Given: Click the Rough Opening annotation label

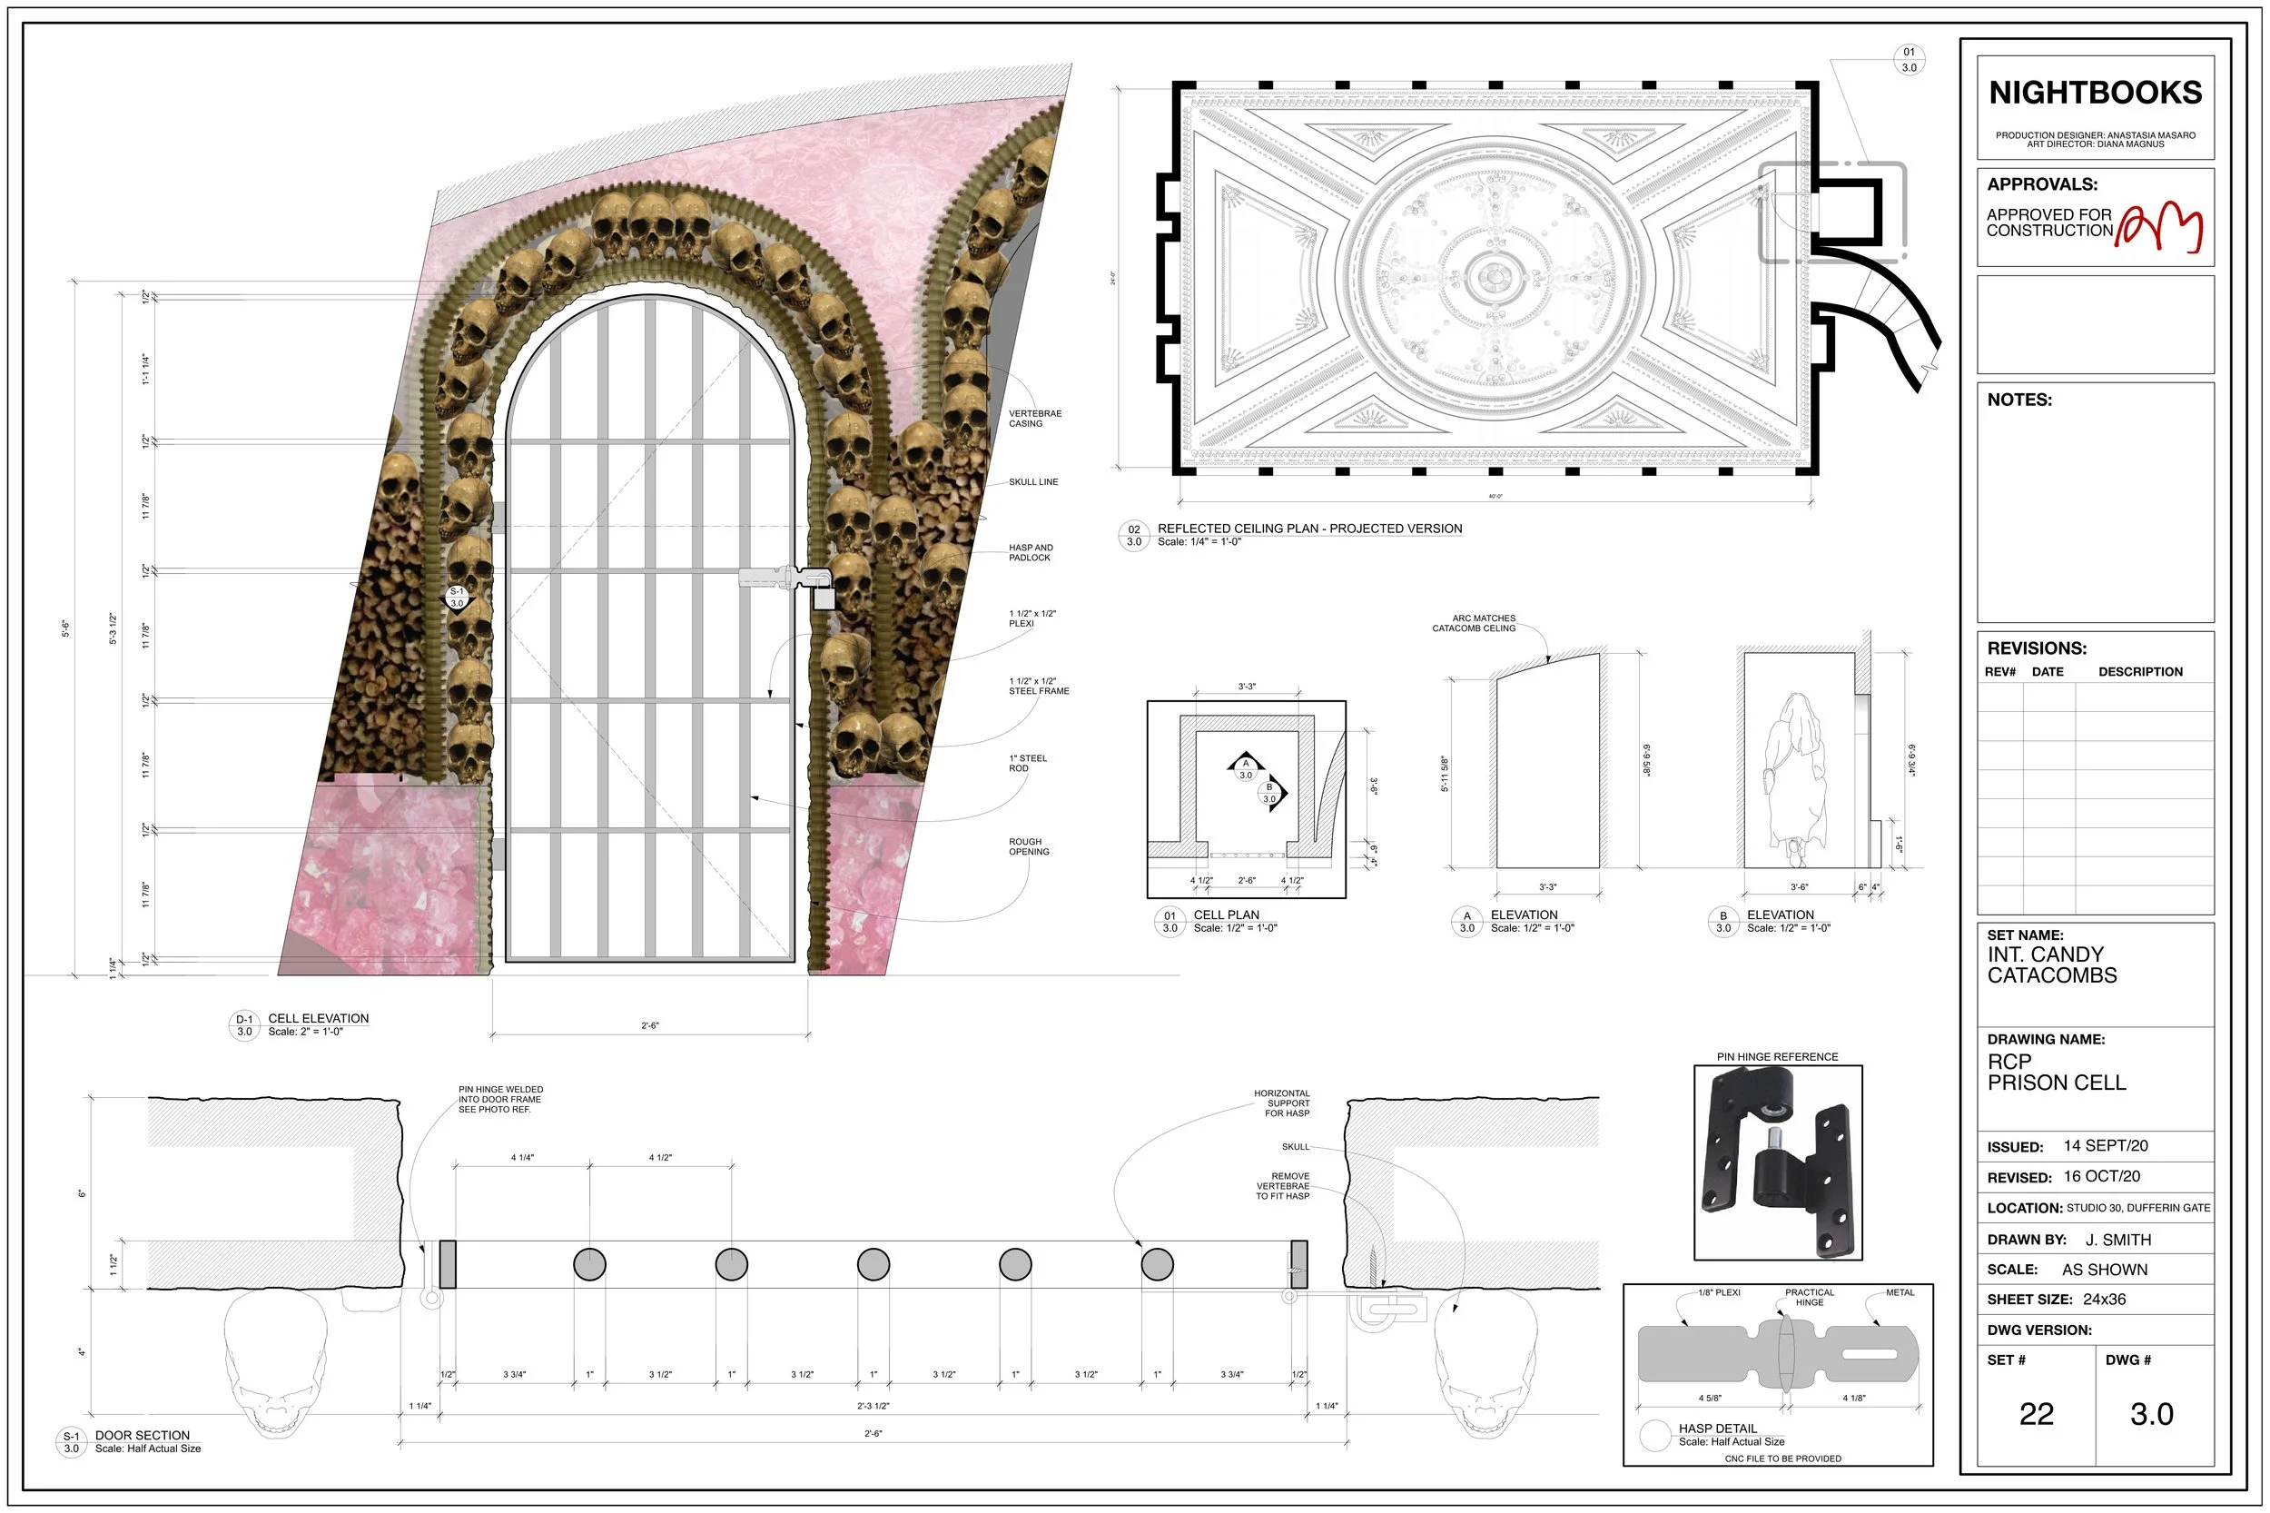Looking at the screenshot, I should tap(1029, 846).
